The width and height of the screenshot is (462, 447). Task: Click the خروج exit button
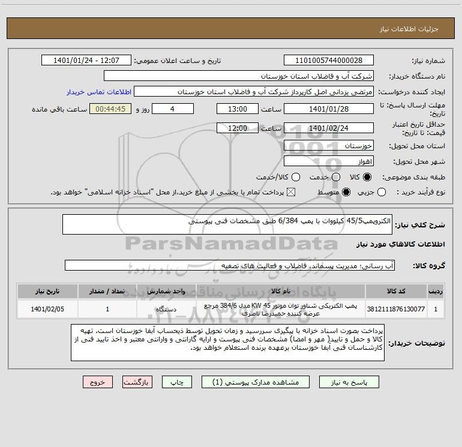[x=98, y=382]
